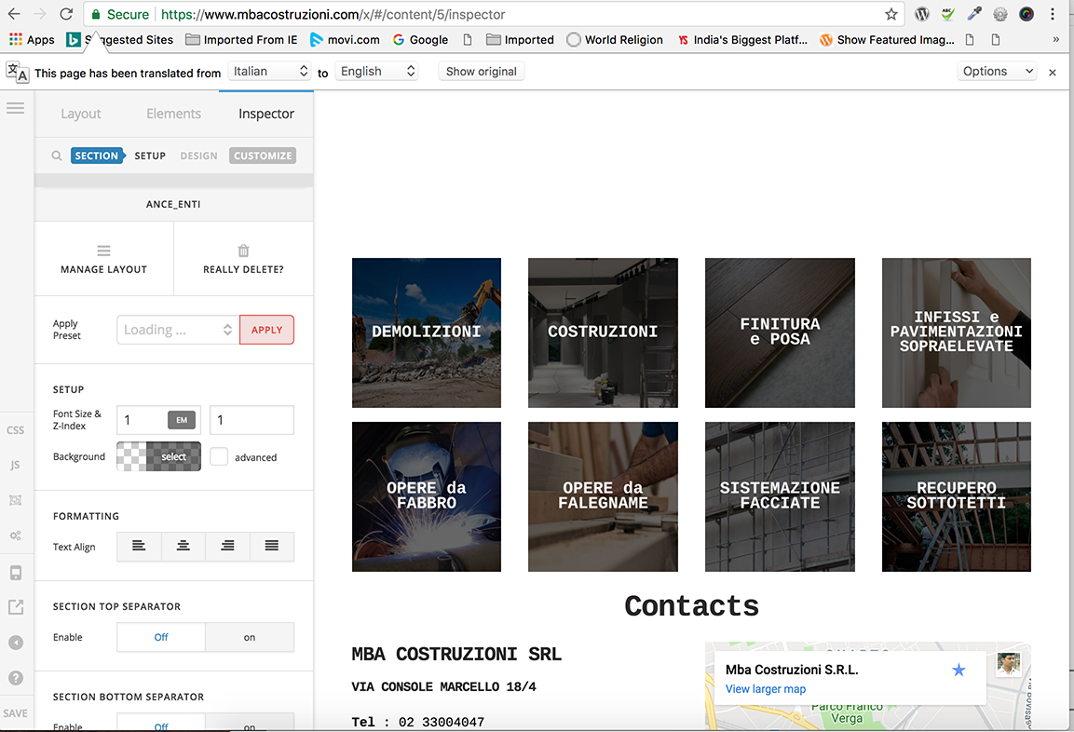Set section top separator to Off
Viewport: 1074px width, 732px height.
161,638
